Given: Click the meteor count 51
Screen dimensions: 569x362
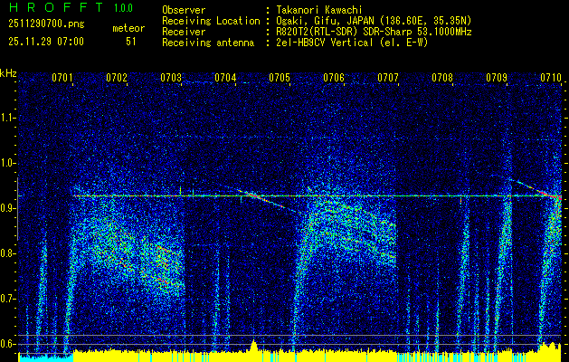Looking at the screenshot, I should [x=131, y=42].
